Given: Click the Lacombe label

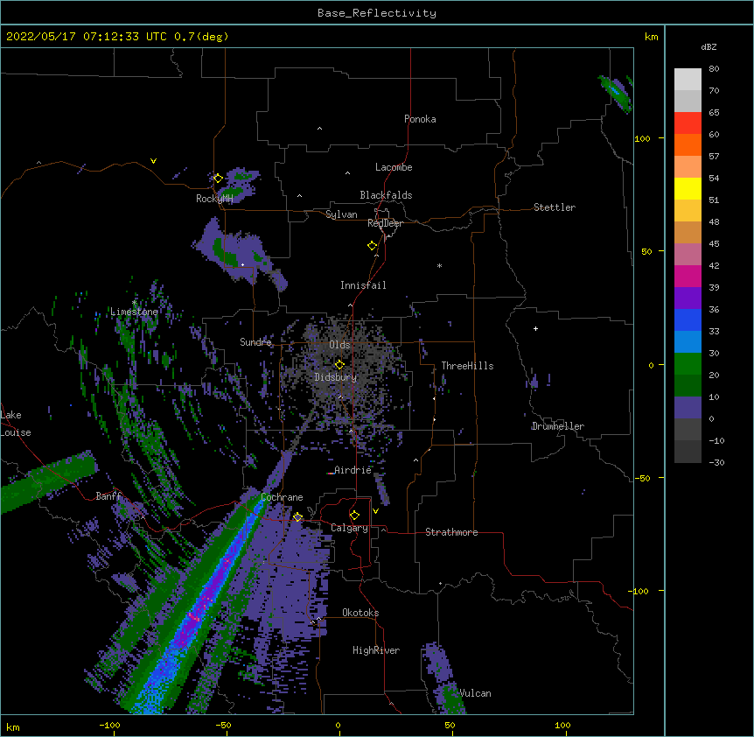Looking at the screenshot, I should [394, 167].
